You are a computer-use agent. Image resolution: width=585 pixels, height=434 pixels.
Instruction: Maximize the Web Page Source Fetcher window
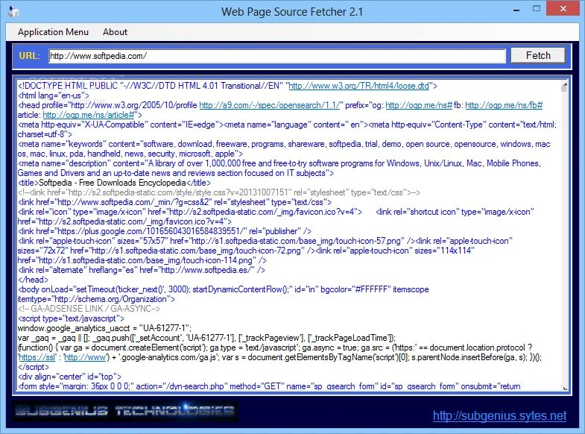[536, 9]
